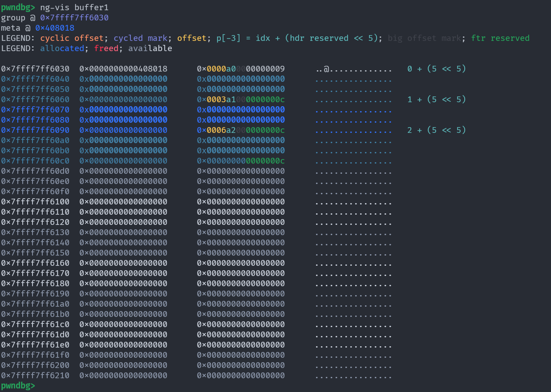Click the header value 0x0006a2000000000c

click(x=241, y=130)
